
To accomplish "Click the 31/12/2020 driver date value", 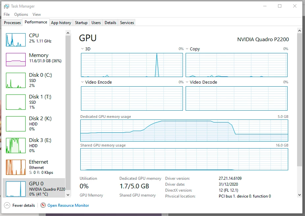I will point(228,184).
